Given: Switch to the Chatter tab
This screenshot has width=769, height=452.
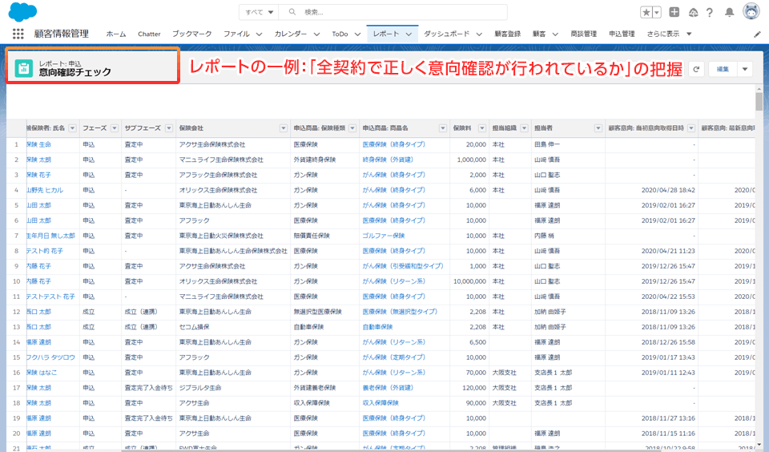Looking at the screenshot, I should pyautogui.click(x=149, y=34).
